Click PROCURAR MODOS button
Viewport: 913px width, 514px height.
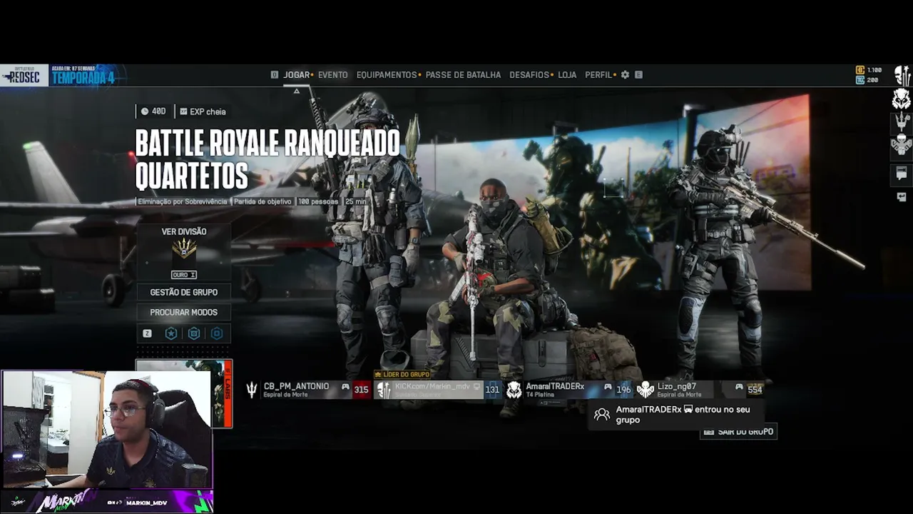[x=184, y=312]
